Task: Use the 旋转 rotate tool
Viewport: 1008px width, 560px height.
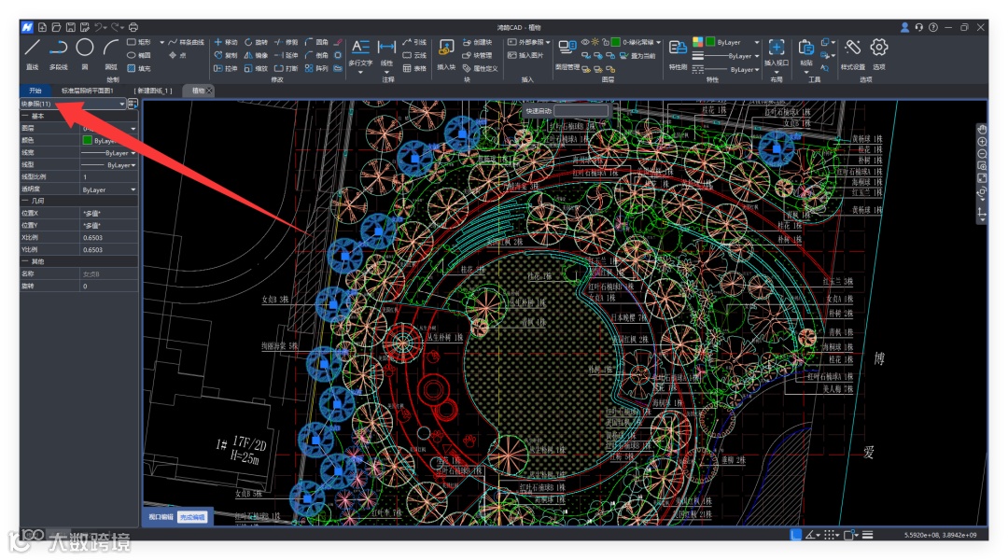Action: 256,42
